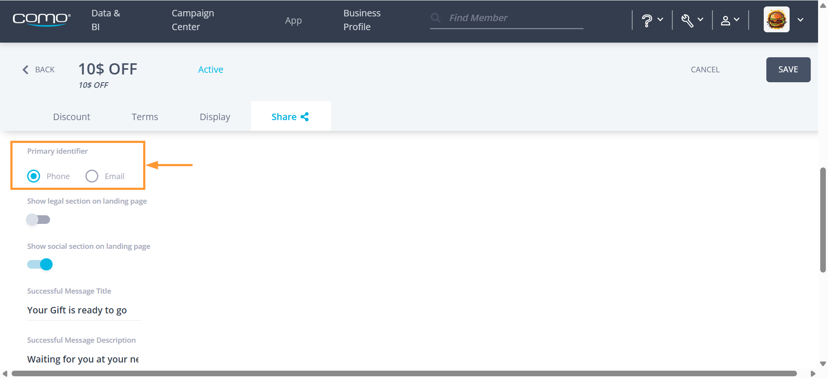Save the 10$ OFF gift
The image size is (828, 378).
(x=788, y=70)
